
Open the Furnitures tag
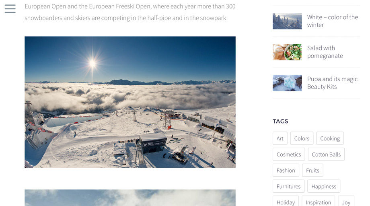point(288,186)
